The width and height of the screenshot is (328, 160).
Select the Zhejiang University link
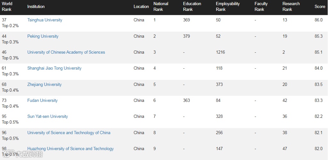[x=44, y=85]
